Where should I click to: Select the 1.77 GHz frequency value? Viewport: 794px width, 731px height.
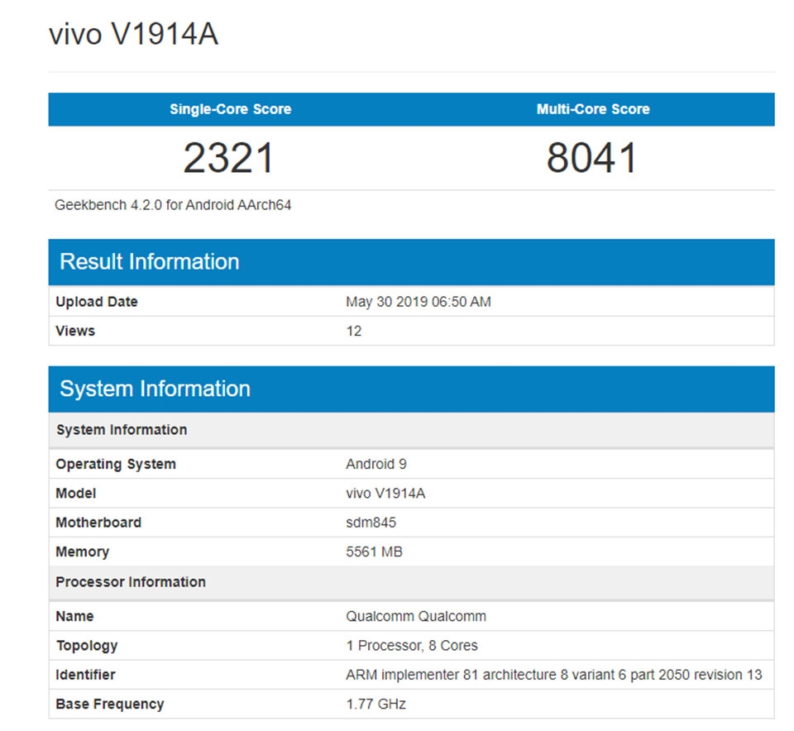coord(375,705)
